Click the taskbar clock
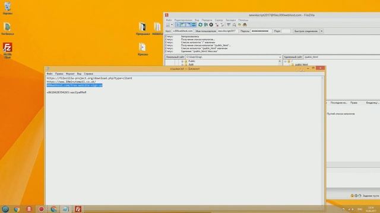This screenshot has width=380, height=213. pos(370,209)
